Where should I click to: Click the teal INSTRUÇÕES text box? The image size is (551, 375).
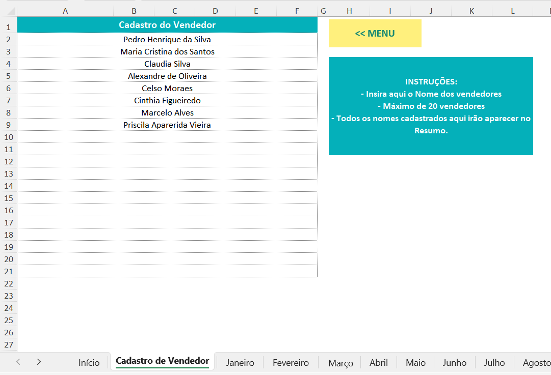(x=431, y=106)
